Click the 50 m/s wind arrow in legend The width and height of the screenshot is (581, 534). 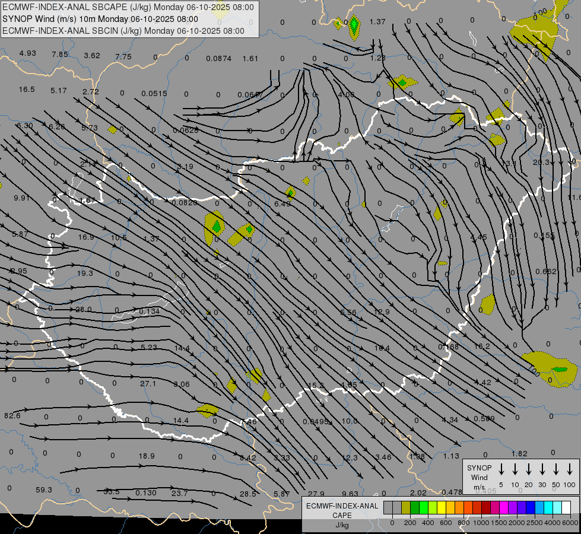556,469
